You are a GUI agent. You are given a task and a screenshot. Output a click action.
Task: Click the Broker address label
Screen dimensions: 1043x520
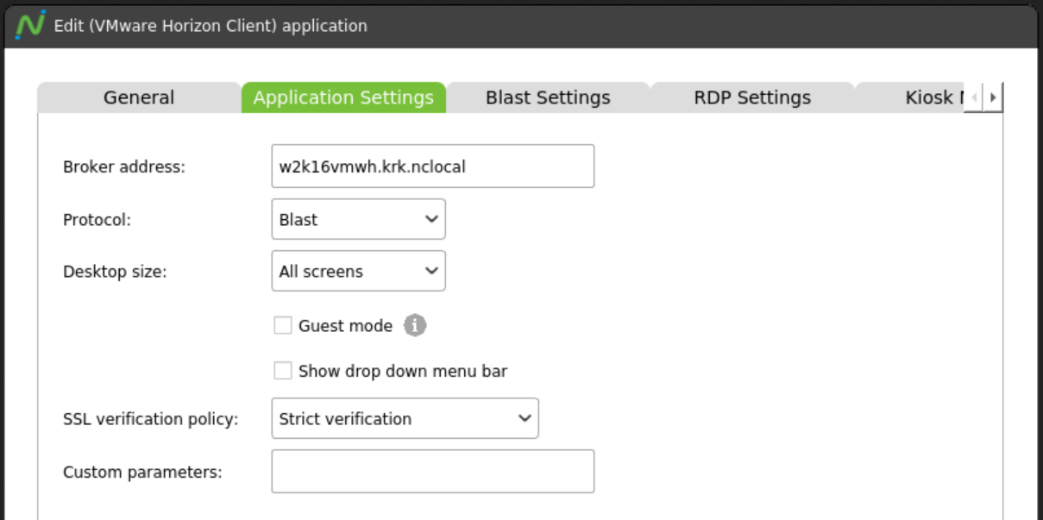point(124,166)
